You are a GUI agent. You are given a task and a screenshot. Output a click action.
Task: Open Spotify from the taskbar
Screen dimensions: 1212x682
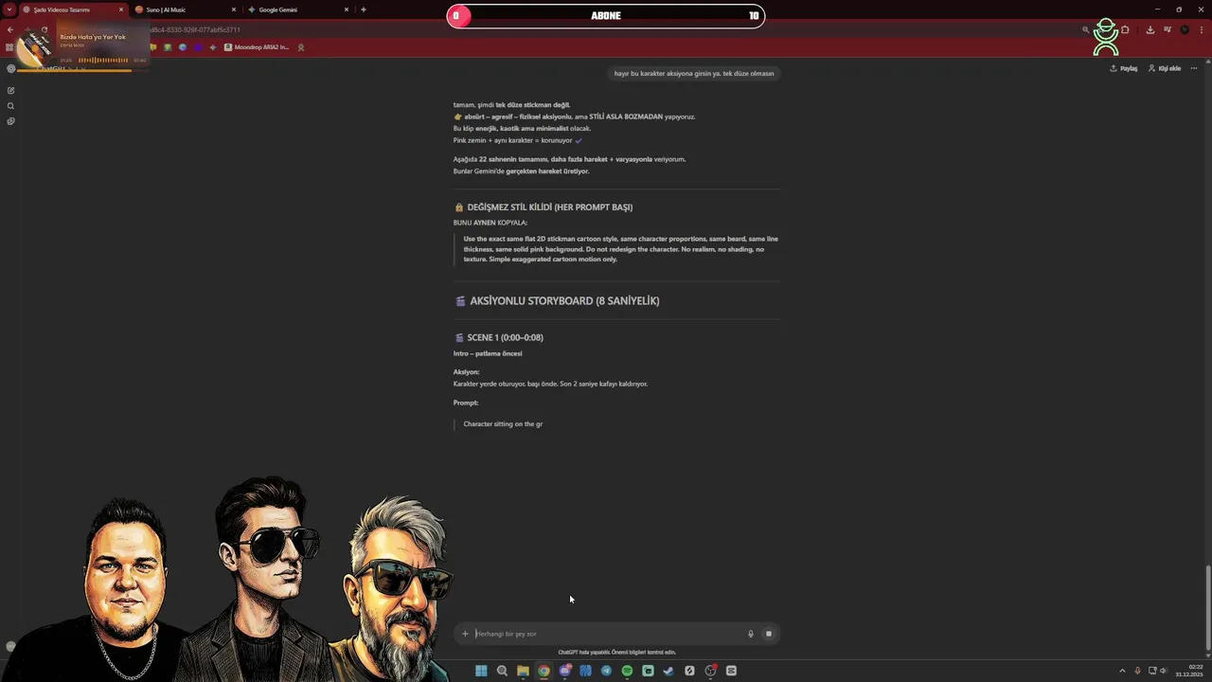[x=627, y=671]
